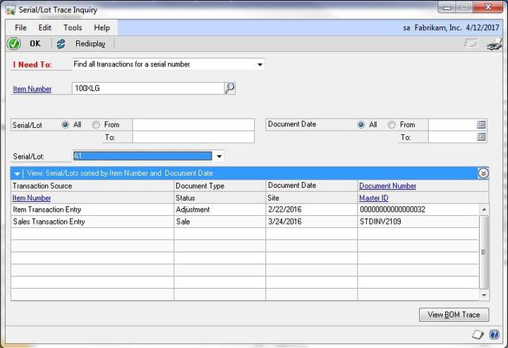The width and height of the screenshot is (508, 348).
Task: Click scroll up arrow of results grid
Action: pos(484,210)
